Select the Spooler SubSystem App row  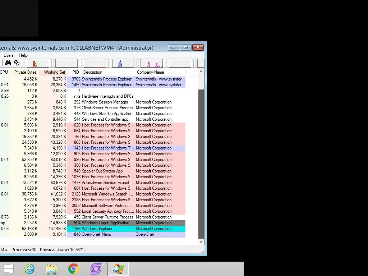click(93, 171)
